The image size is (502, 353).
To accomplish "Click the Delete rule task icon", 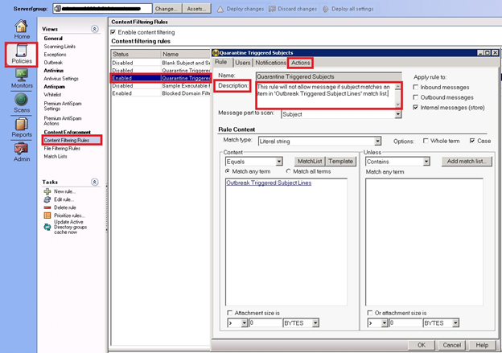I will click(47, 207).
